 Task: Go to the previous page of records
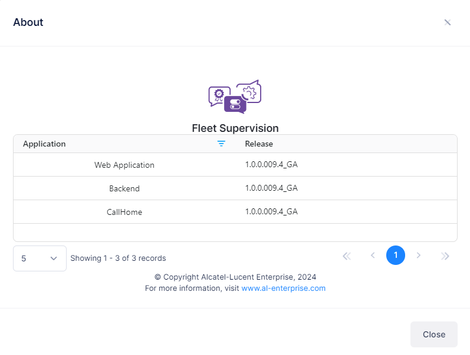pyautogui.click(x=373, y=256)
